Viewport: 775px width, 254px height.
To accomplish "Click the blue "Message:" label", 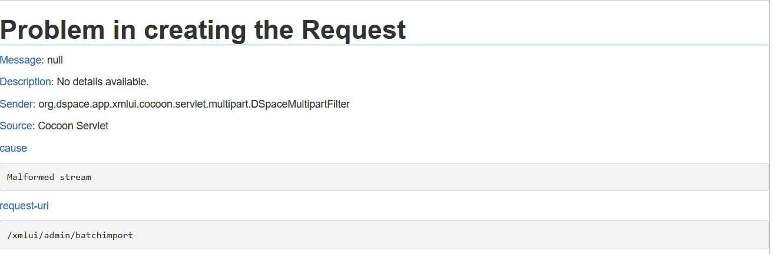I will click(x=22, y=60).
